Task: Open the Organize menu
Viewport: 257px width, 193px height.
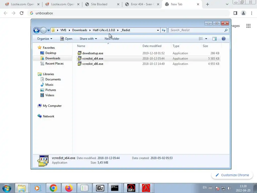Action: [45, 39]
